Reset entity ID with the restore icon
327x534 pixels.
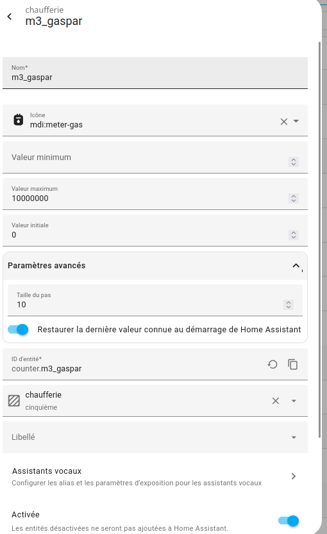[x=272, y=364]
